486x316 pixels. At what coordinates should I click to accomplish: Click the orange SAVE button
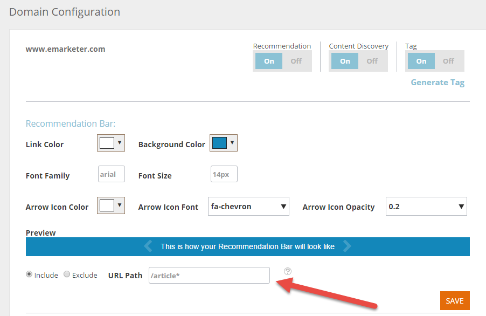click(455, 301)
